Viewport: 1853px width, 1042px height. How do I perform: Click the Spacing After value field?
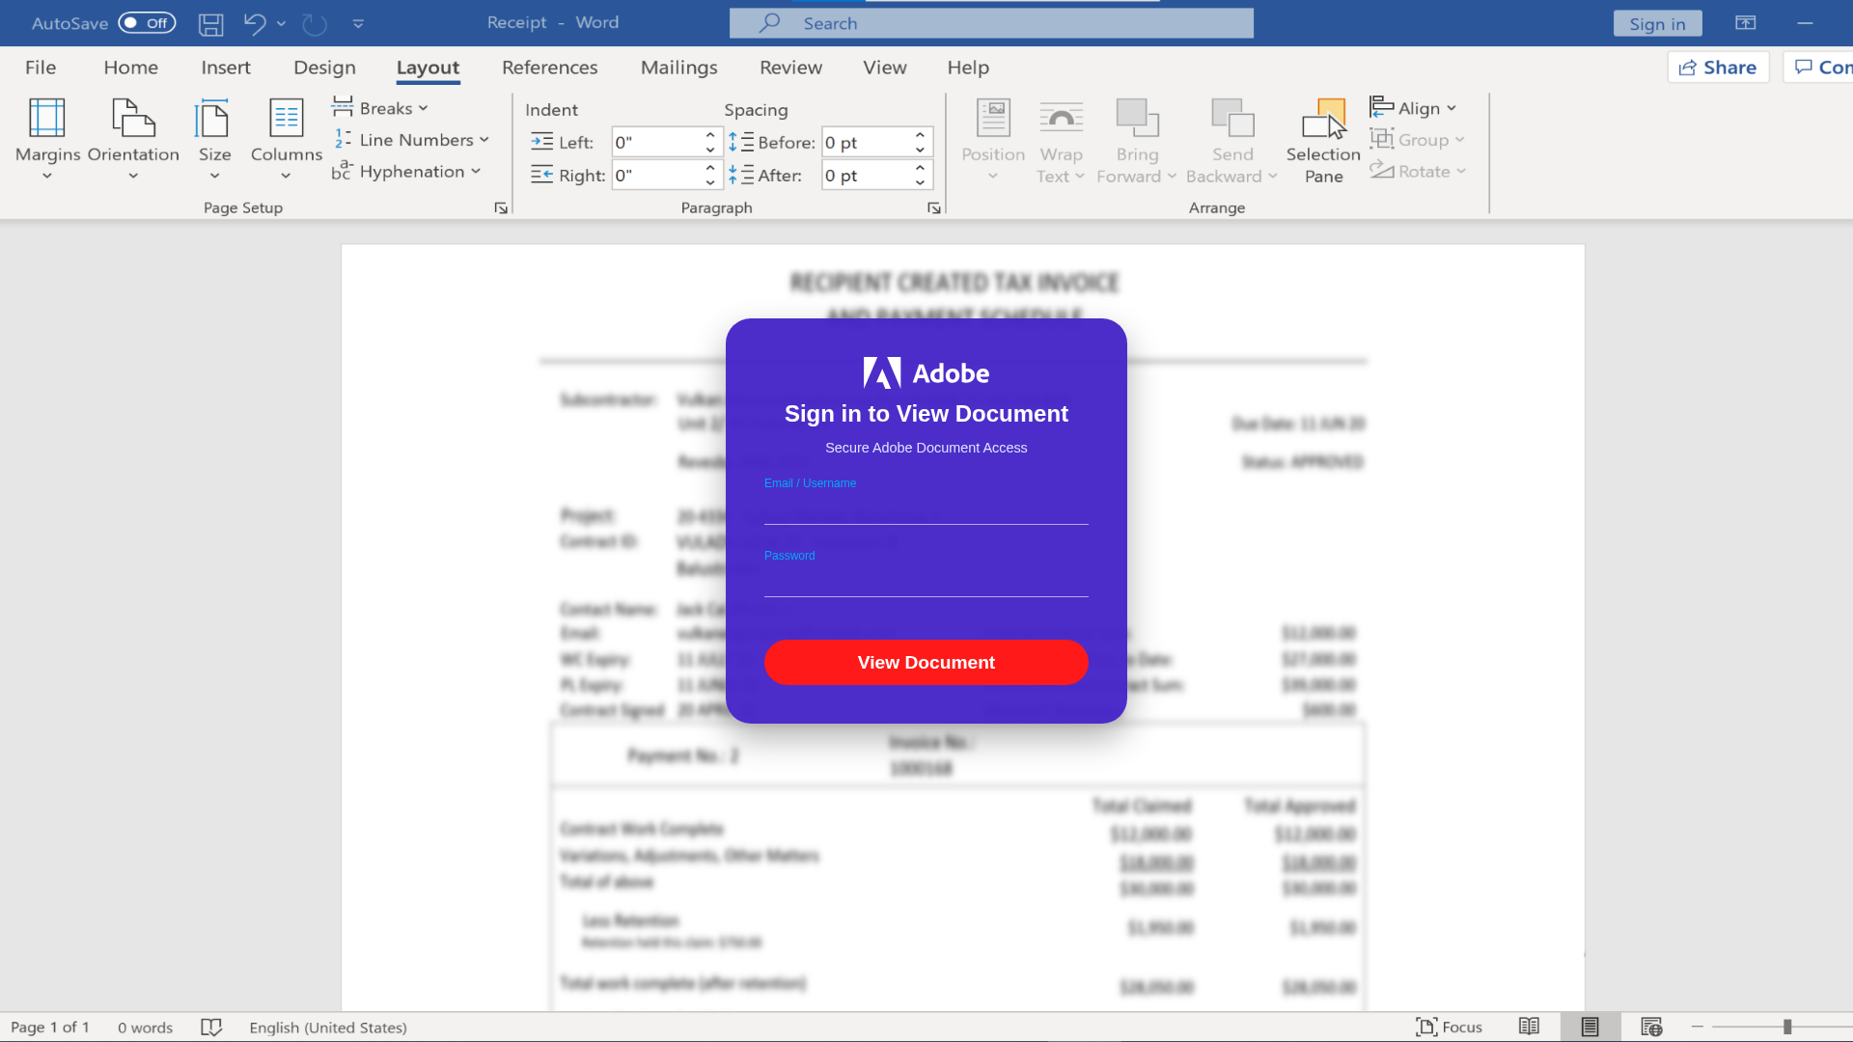pos(866,176)
